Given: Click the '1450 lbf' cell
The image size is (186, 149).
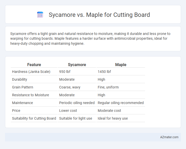Looking at the screenshot, I should (x=104, y=72).
